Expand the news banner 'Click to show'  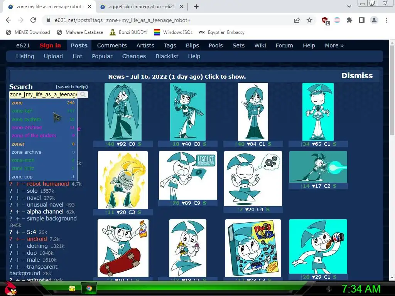pos(177,77)
